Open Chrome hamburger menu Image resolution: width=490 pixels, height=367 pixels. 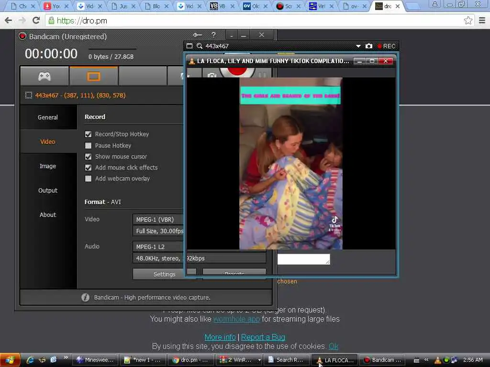pyautogui.click(x=482, y=21)
